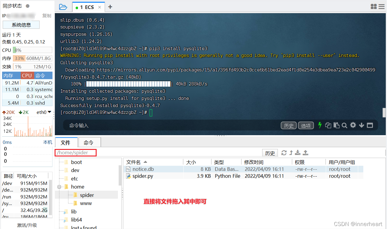Switch to the 命令 tab
The image size is (387, 229).
point(89,143)
